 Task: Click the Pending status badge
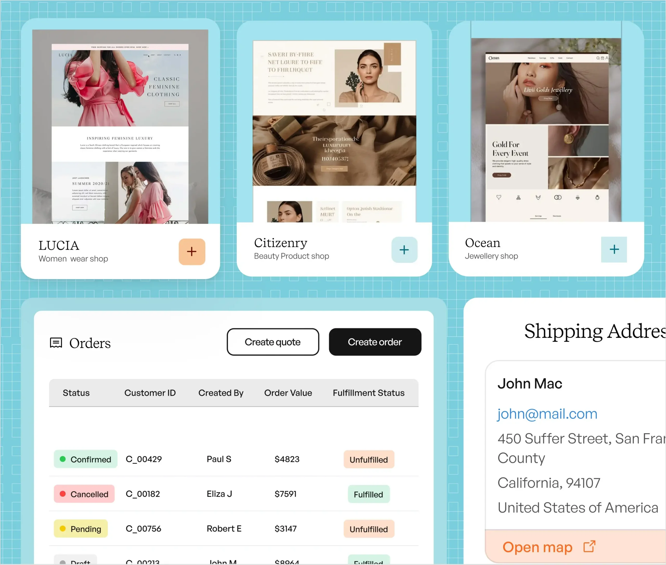coord(81,529)
